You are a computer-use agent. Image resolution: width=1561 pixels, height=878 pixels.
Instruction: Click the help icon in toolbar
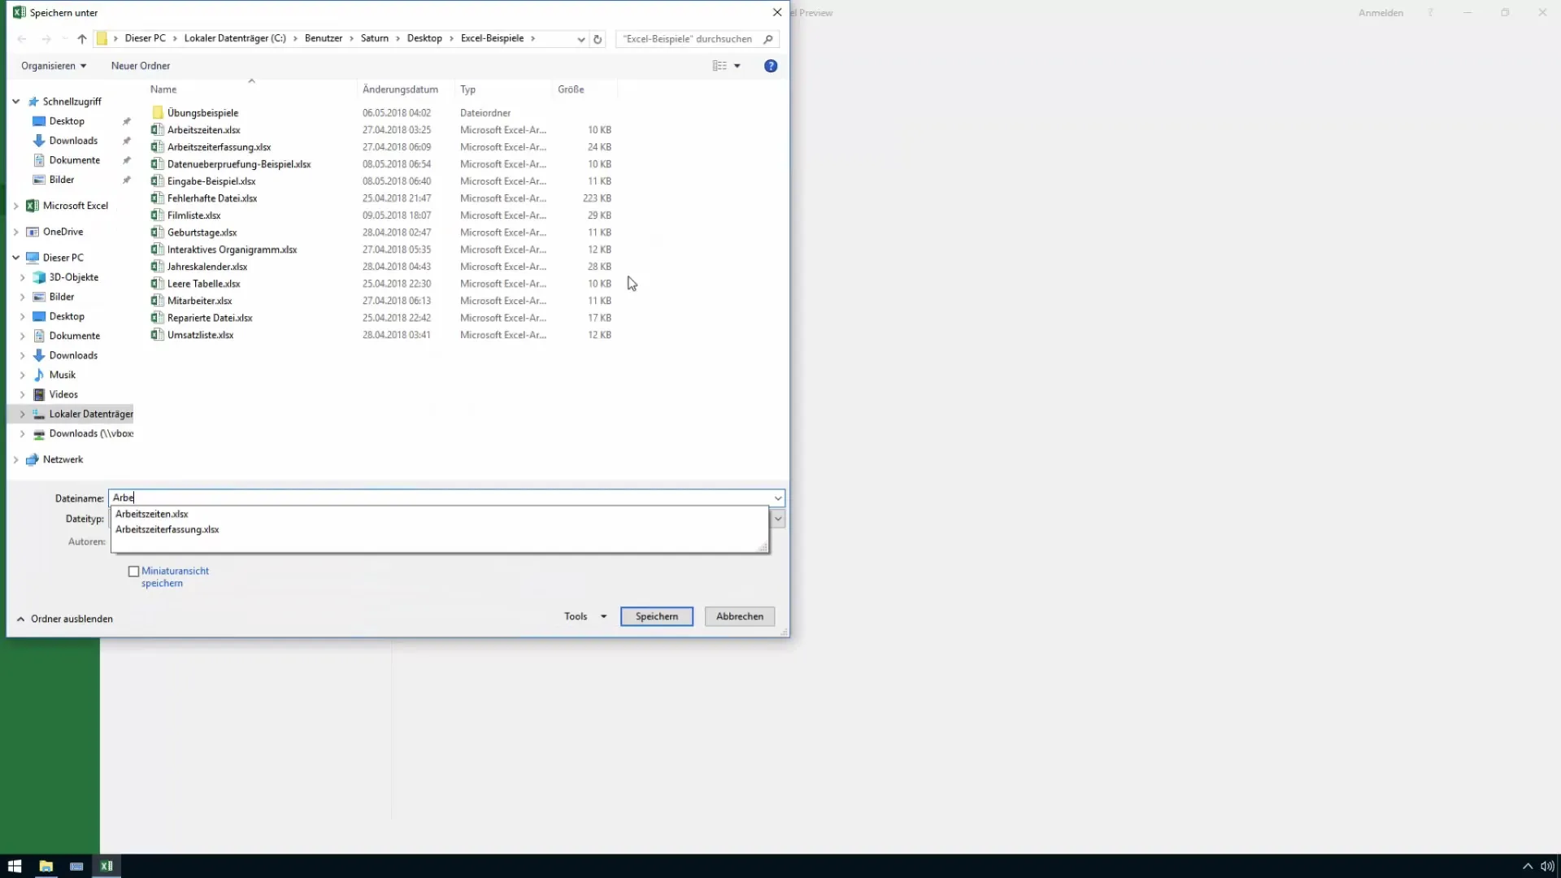(771, 65)
